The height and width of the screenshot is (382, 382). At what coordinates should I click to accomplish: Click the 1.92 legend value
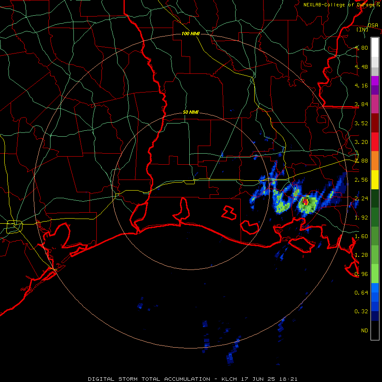coord(361,217)
